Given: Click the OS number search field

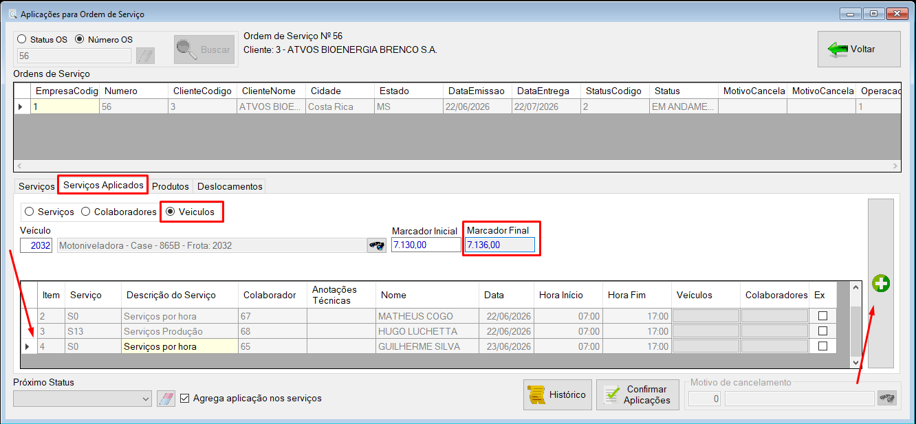Looking at the screenshot, I should (x=74, y=56).
